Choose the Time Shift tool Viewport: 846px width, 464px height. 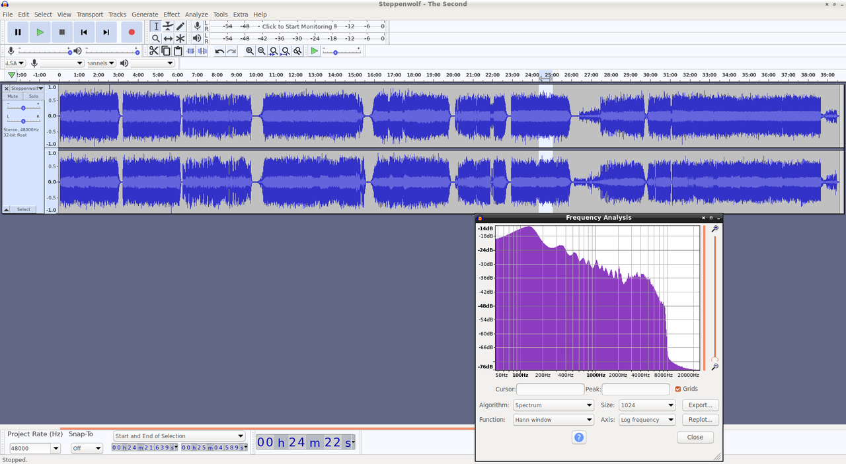pos(168,39)
